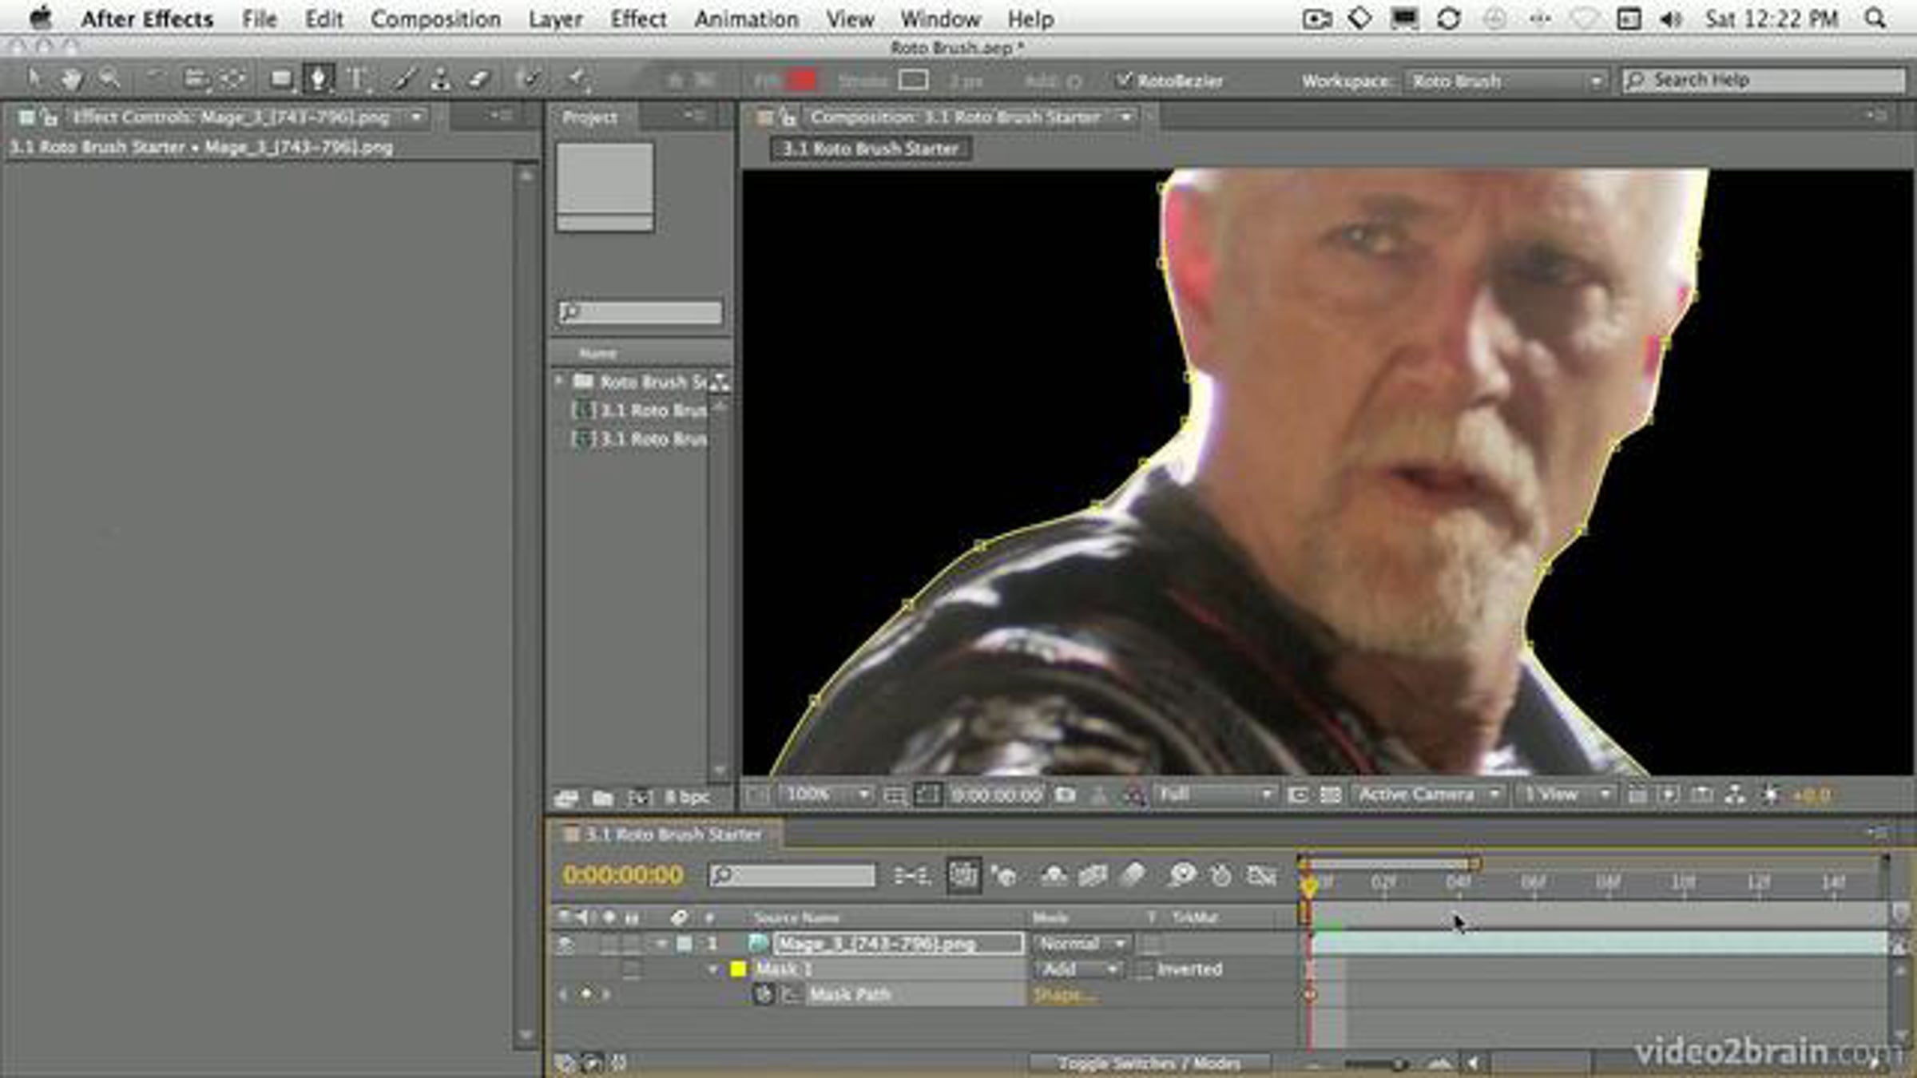This screenshot has height=1078, width=1917.
Task: Click the yellow Mask 1 color swatch
Action: [738, 969]
